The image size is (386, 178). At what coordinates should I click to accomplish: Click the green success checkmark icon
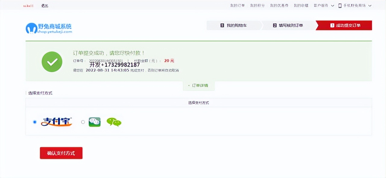tap(52, 61)
